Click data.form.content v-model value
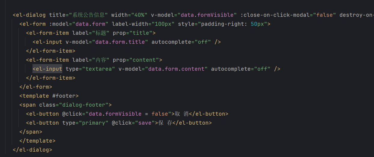 [x=176, y=69]
